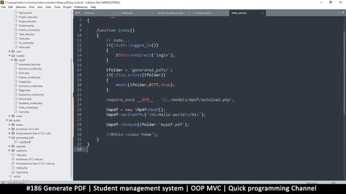Open Auth.php in the sidebar
Screen dimensions: 346x194
click(x=24, y=73)
